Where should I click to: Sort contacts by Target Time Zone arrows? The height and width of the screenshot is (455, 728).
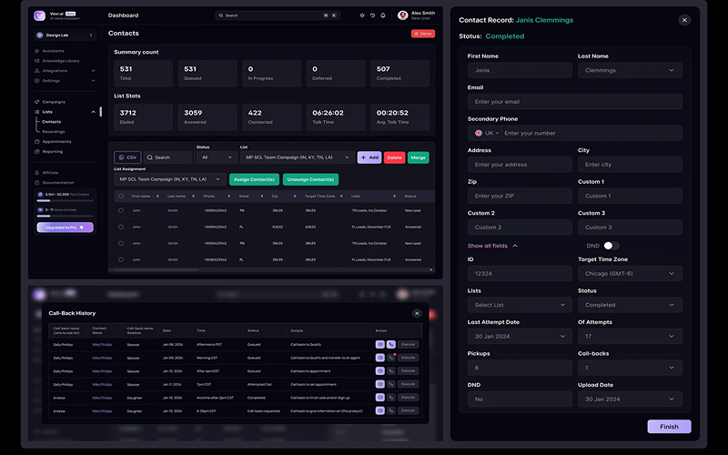click(x=341, y=197)
